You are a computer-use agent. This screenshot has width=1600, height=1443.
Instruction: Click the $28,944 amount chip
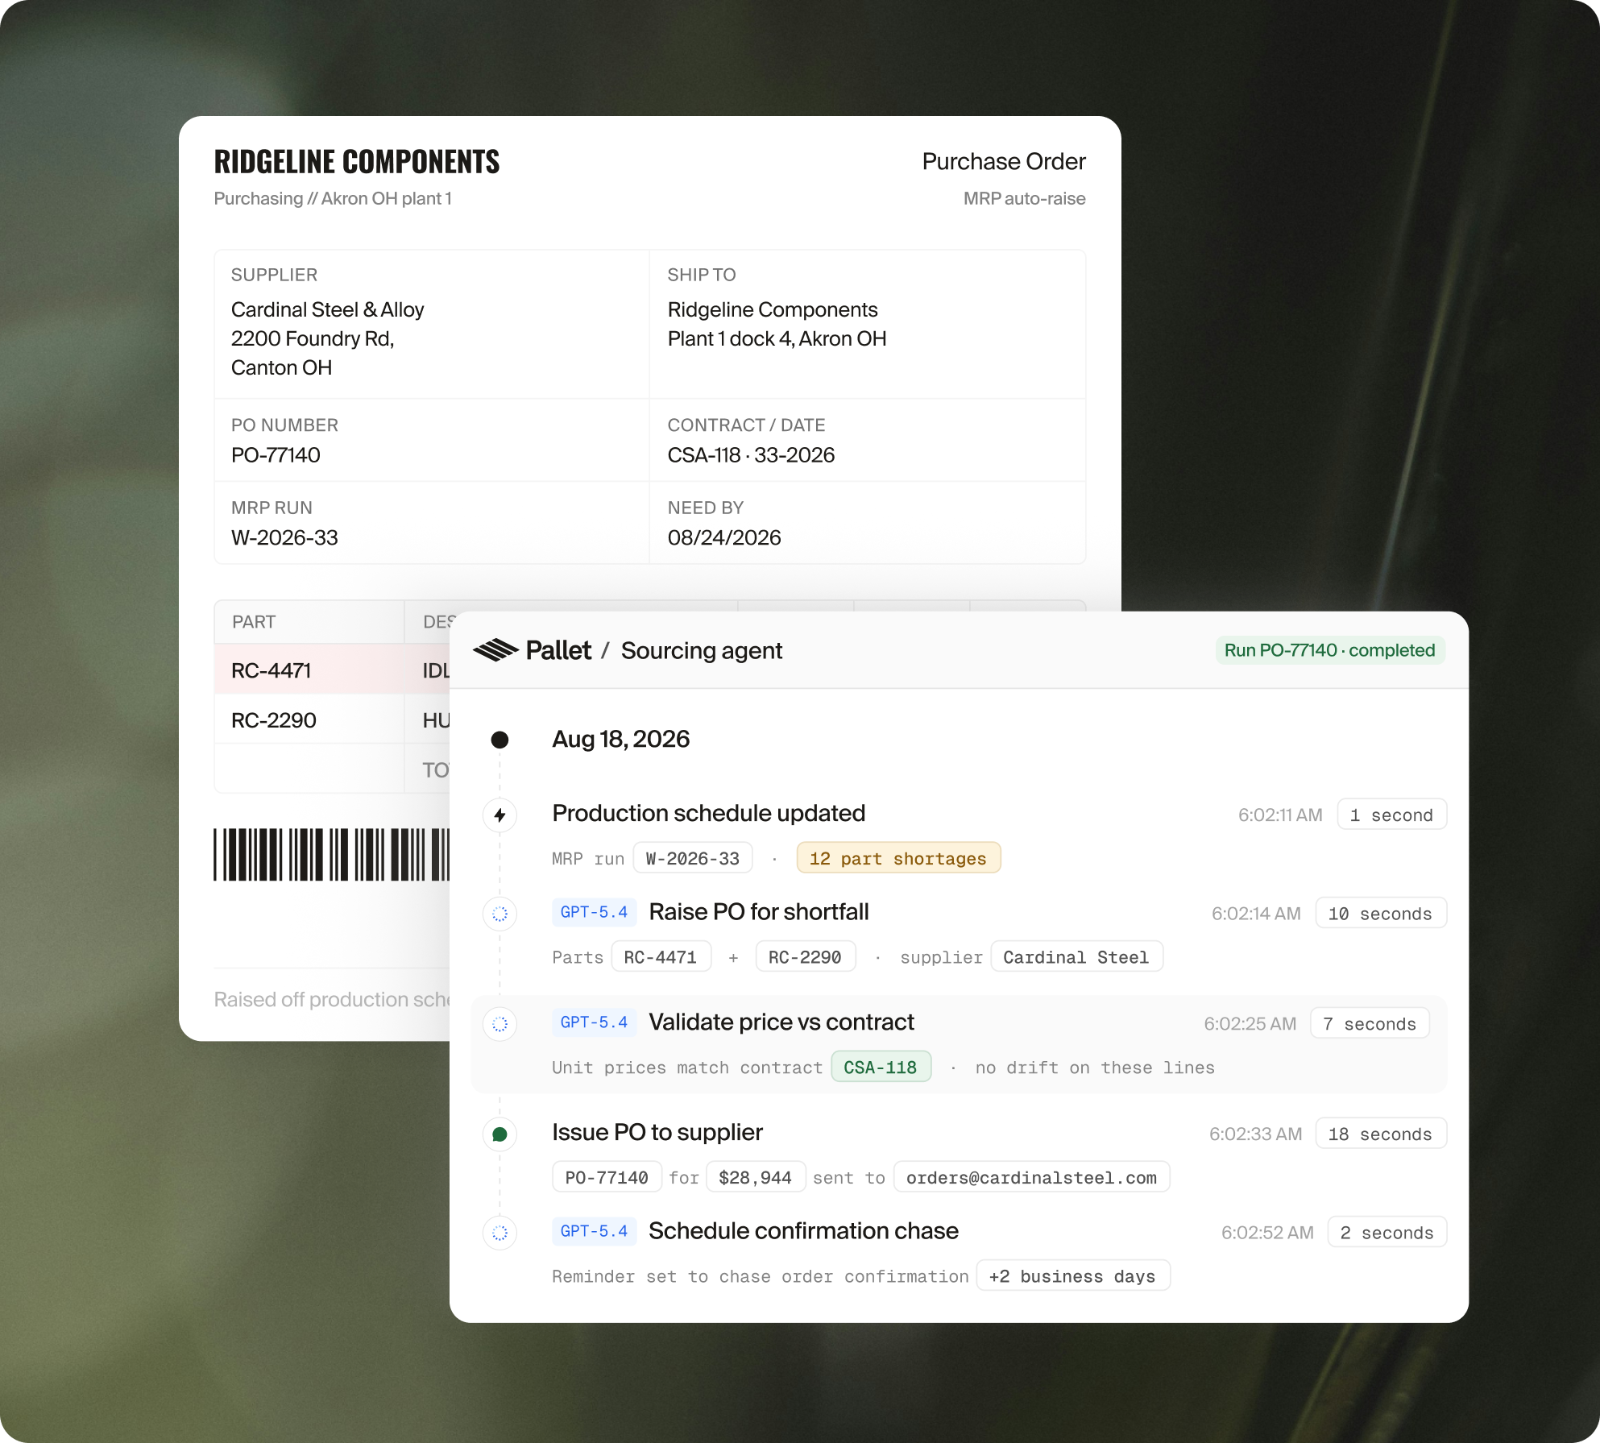(x=756, y=1178)
